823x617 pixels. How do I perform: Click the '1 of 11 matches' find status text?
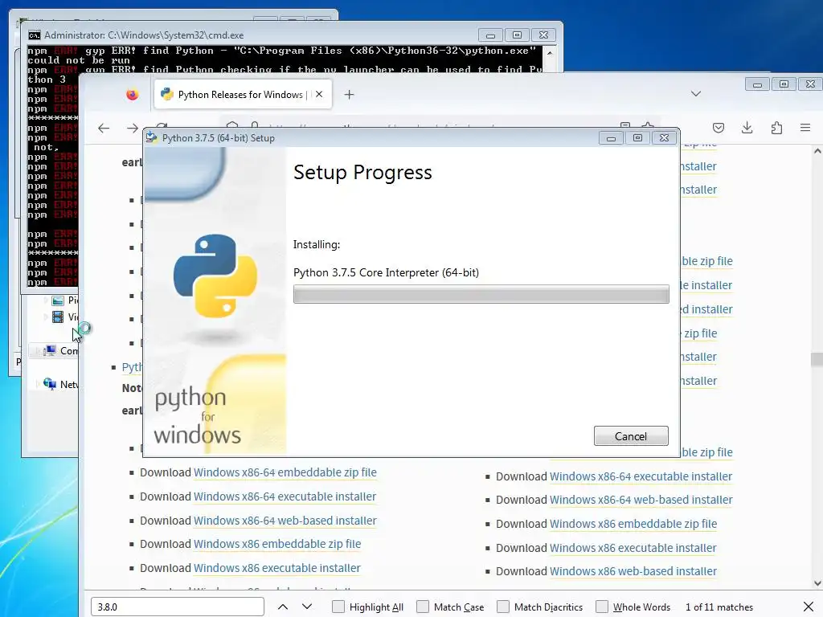pyautogui.click(x=719, y=607)
